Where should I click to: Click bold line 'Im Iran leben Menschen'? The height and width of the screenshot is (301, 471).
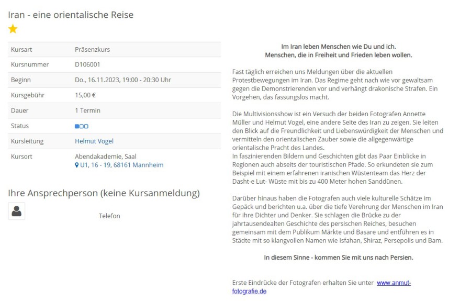[338, 46]
